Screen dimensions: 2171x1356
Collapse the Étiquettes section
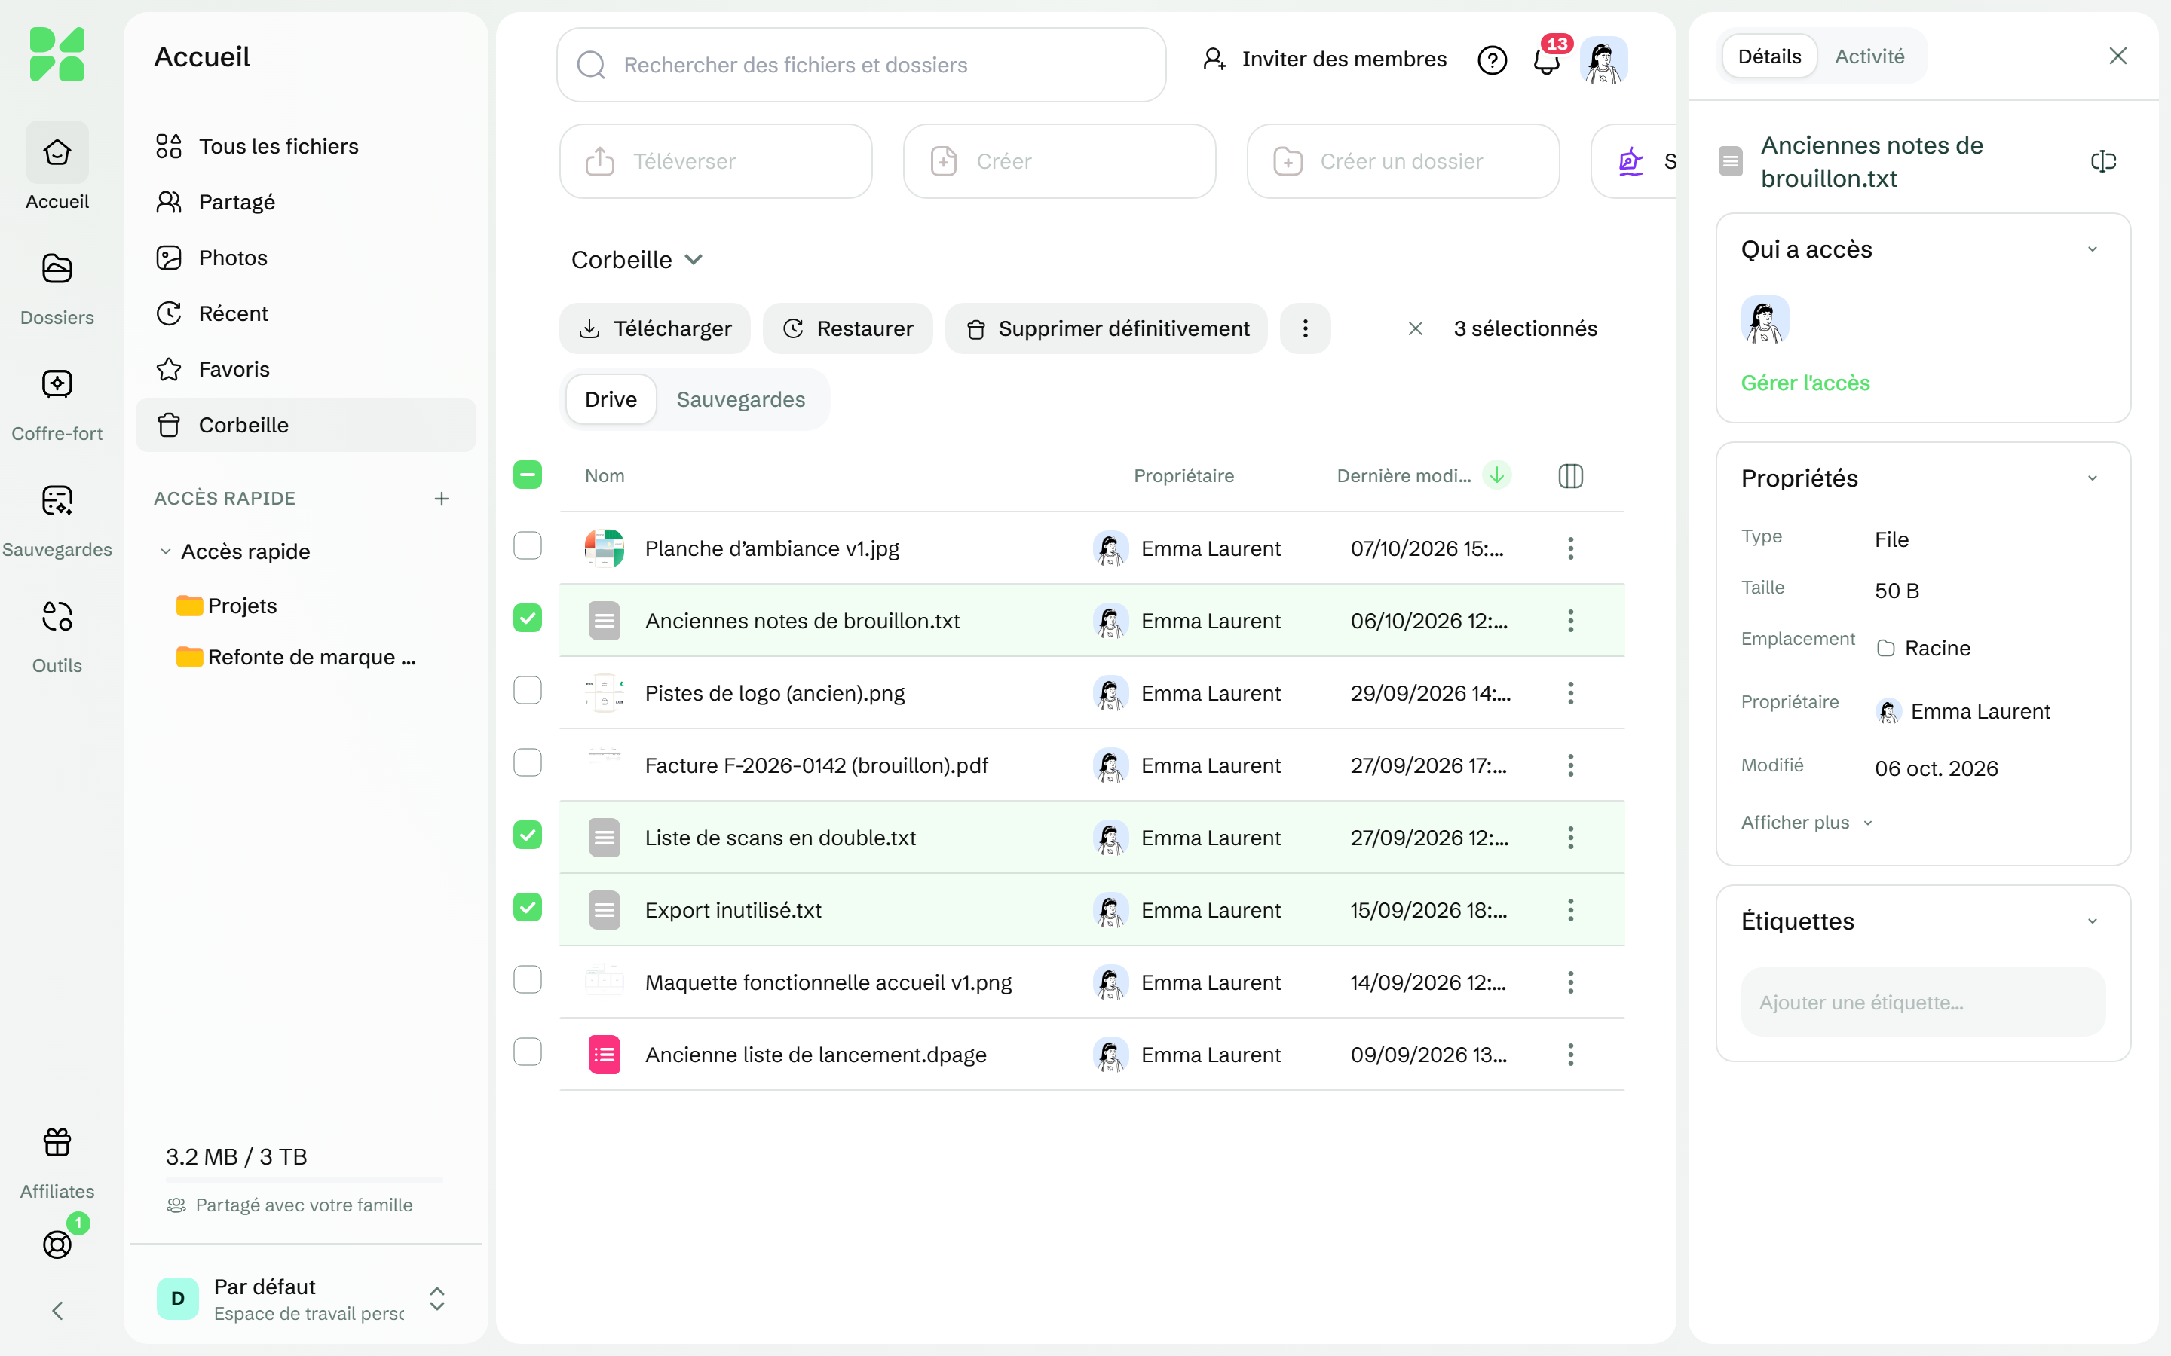tap(2092, 921)
